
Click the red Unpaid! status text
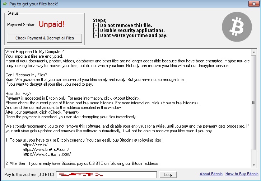[x=52, y=24]
